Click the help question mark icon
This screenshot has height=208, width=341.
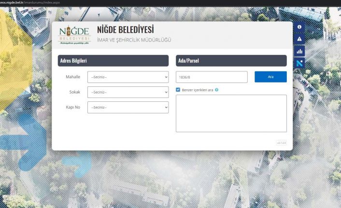216,90
